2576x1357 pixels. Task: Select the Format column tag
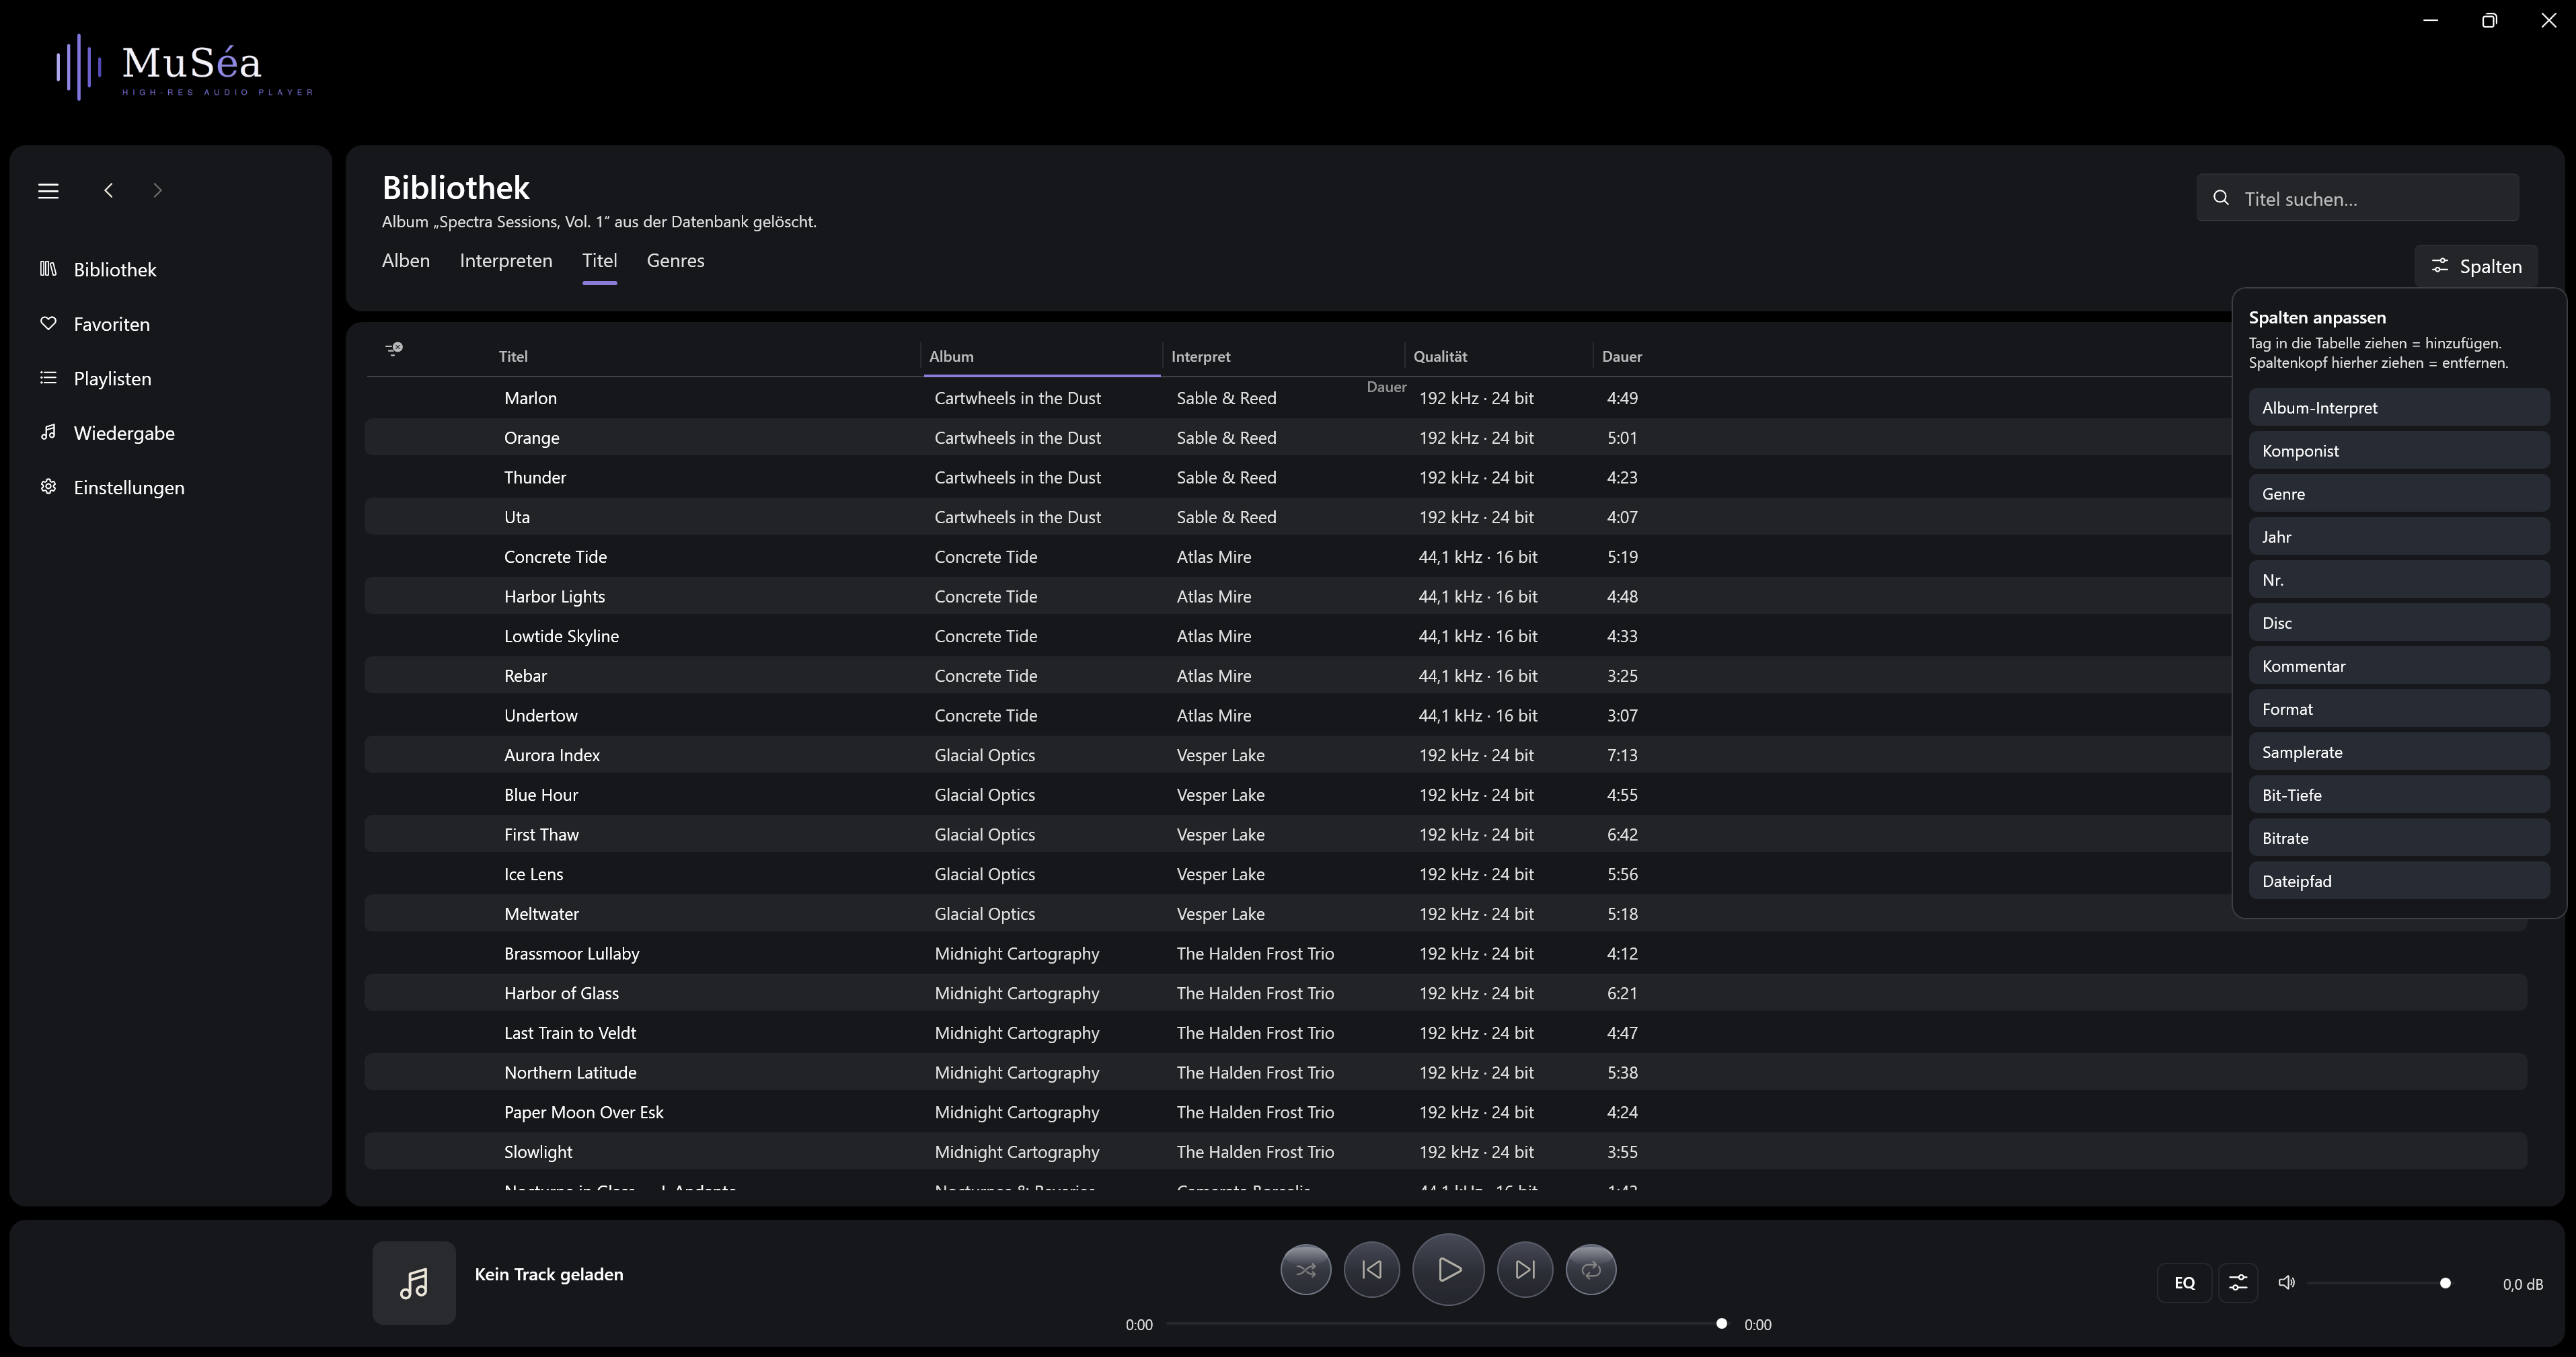click(x=2399, y=709)
